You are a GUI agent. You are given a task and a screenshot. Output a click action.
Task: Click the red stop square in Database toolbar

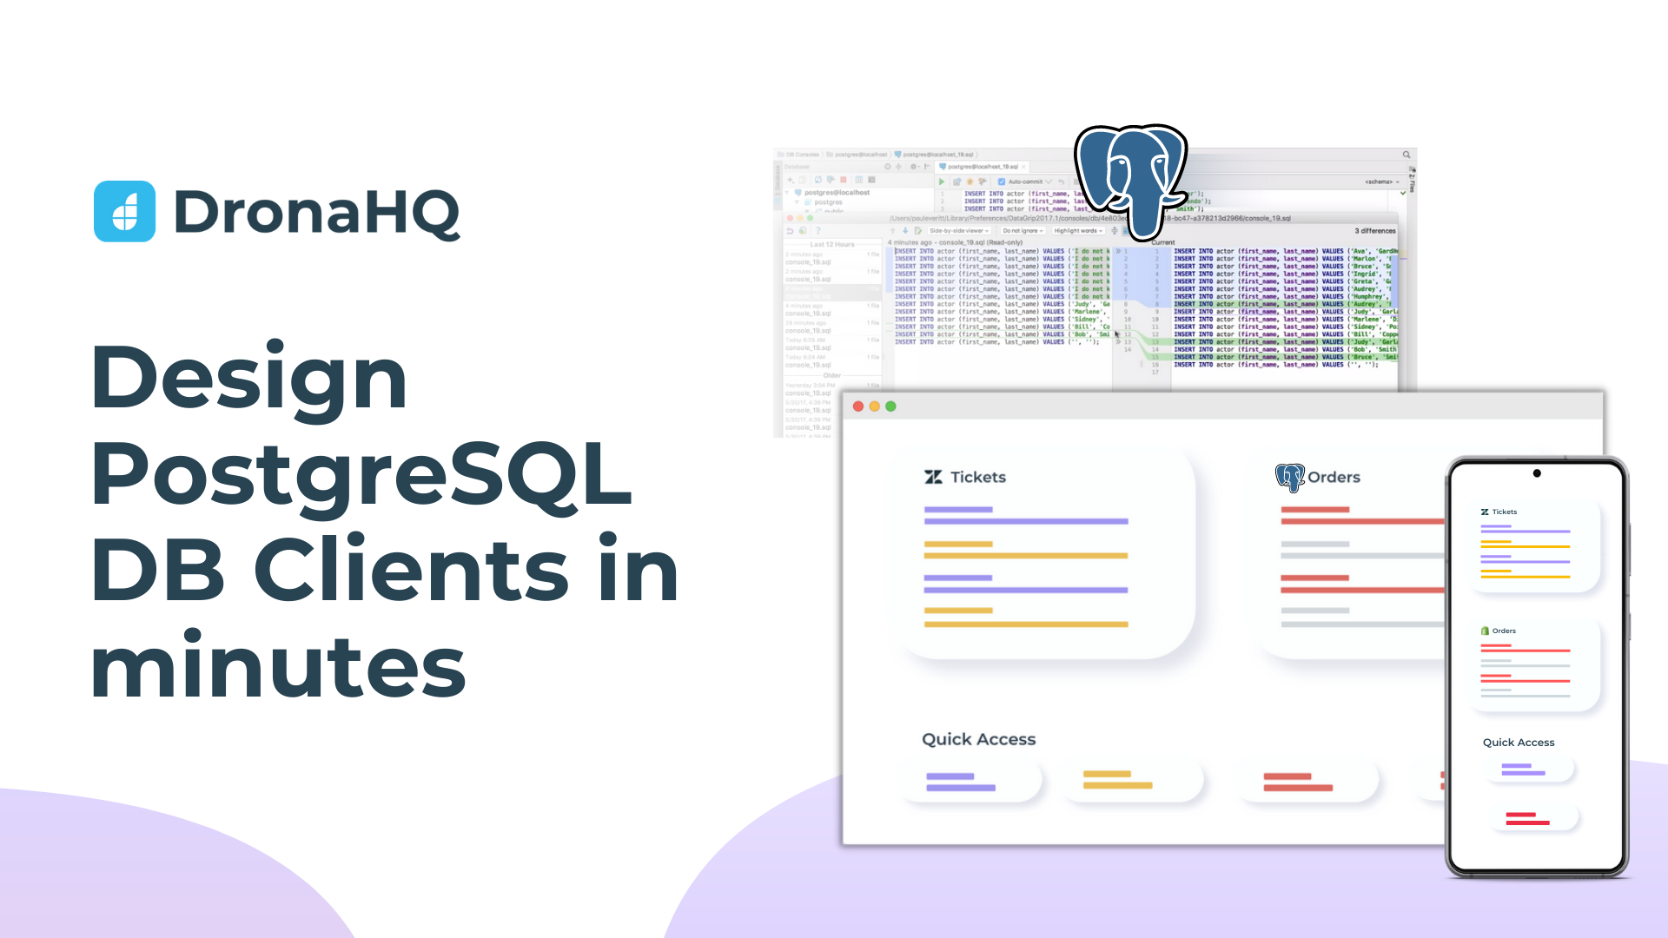pos(843,180)
